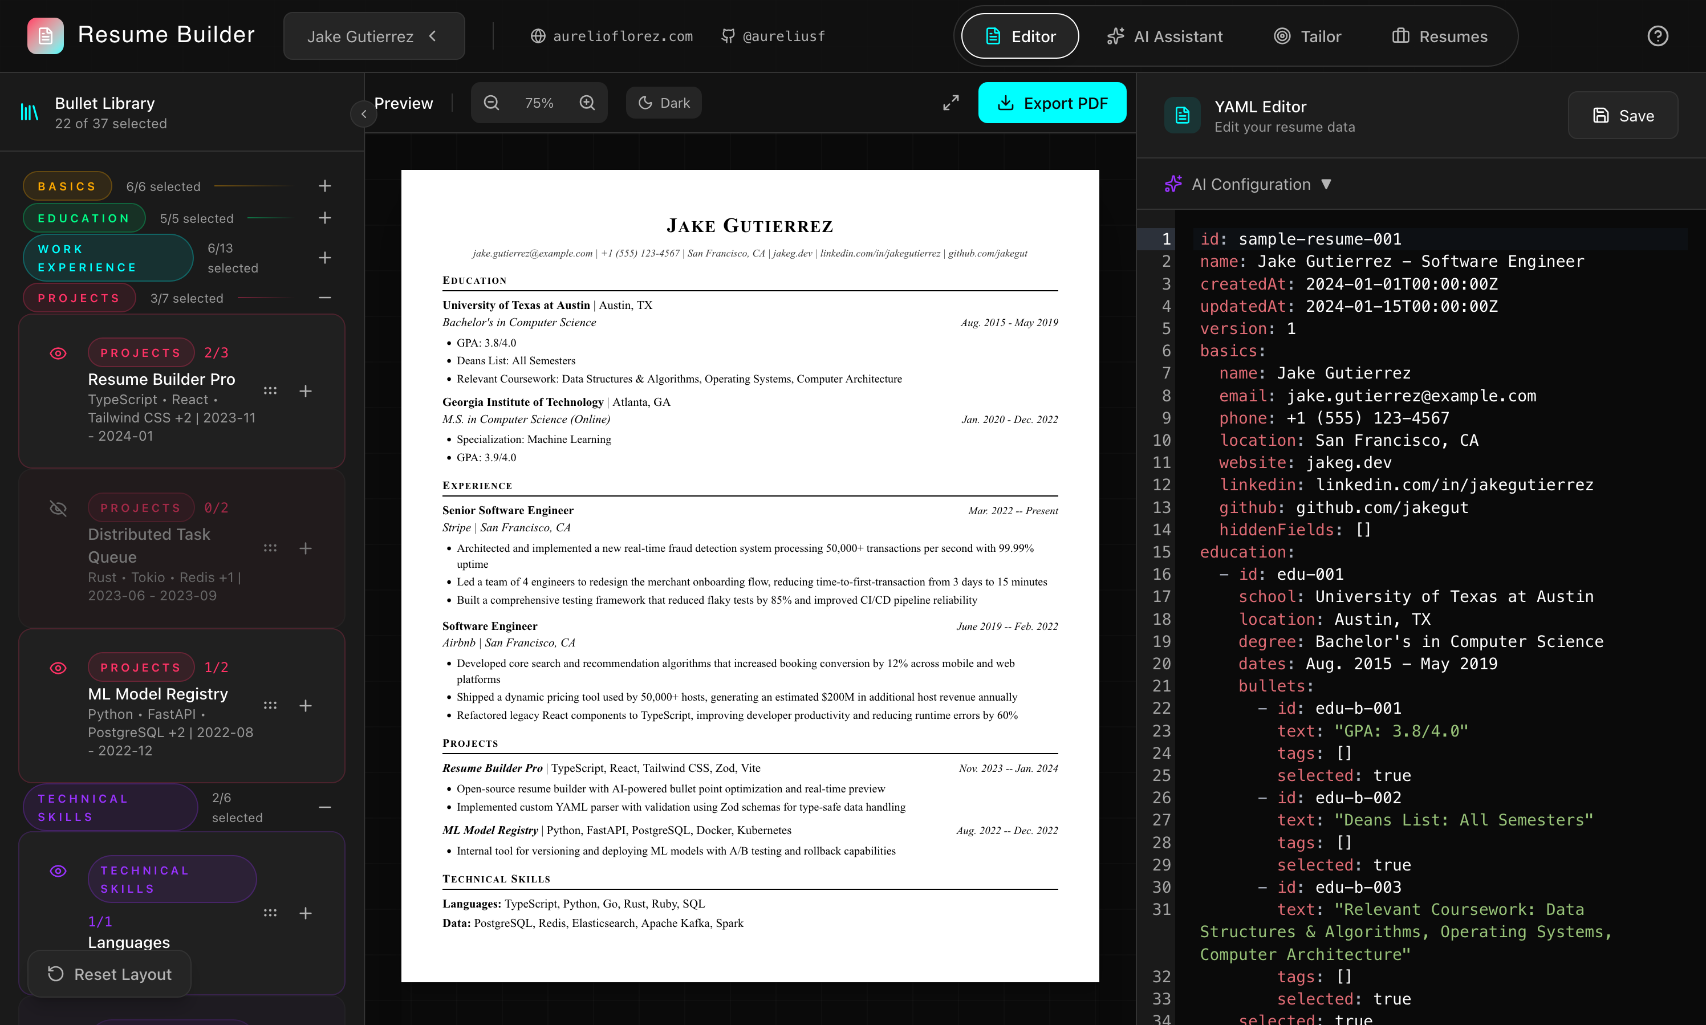The width and height of the screenshot is (1706, 1025).
Task: Click the Export PDF button
Action: pyautogui.click(x=1052, y=103)
